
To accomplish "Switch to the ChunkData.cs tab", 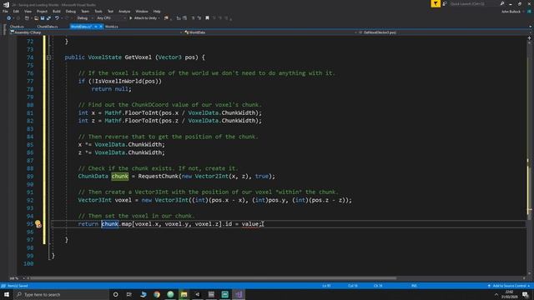I will 48,27.
